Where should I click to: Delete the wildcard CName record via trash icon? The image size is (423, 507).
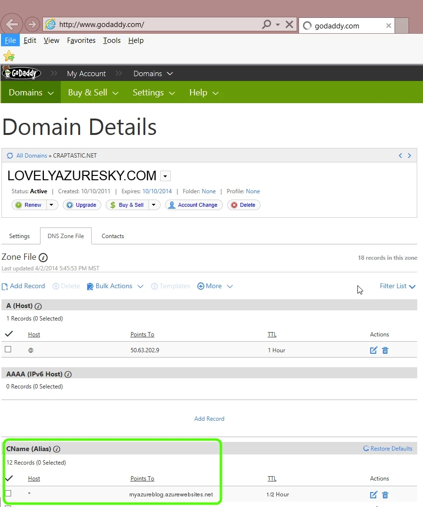pos(385,494)
